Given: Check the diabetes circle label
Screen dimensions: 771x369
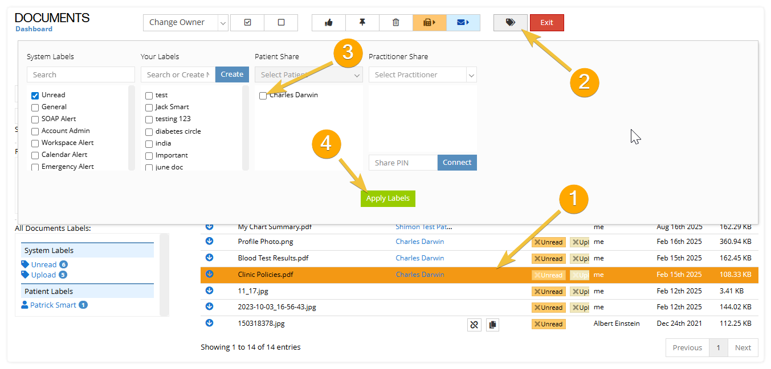Looking at the screenshot, I should point(149,131).
